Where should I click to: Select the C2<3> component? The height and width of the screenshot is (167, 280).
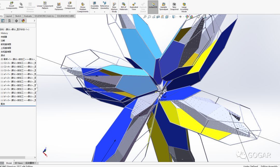18,63
